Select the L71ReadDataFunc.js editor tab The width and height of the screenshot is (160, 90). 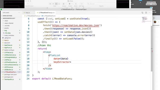(45, 13)
